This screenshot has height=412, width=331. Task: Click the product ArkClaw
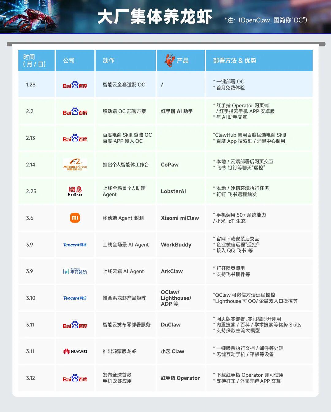click(172, 271)
